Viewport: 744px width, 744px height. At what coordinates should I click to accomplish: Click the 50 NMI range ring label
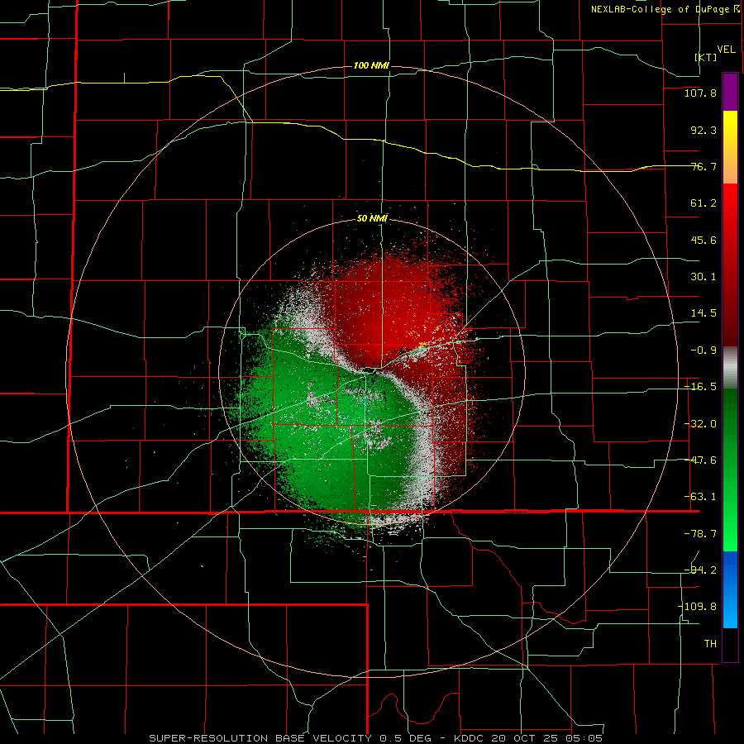click(x=372, y=219)
